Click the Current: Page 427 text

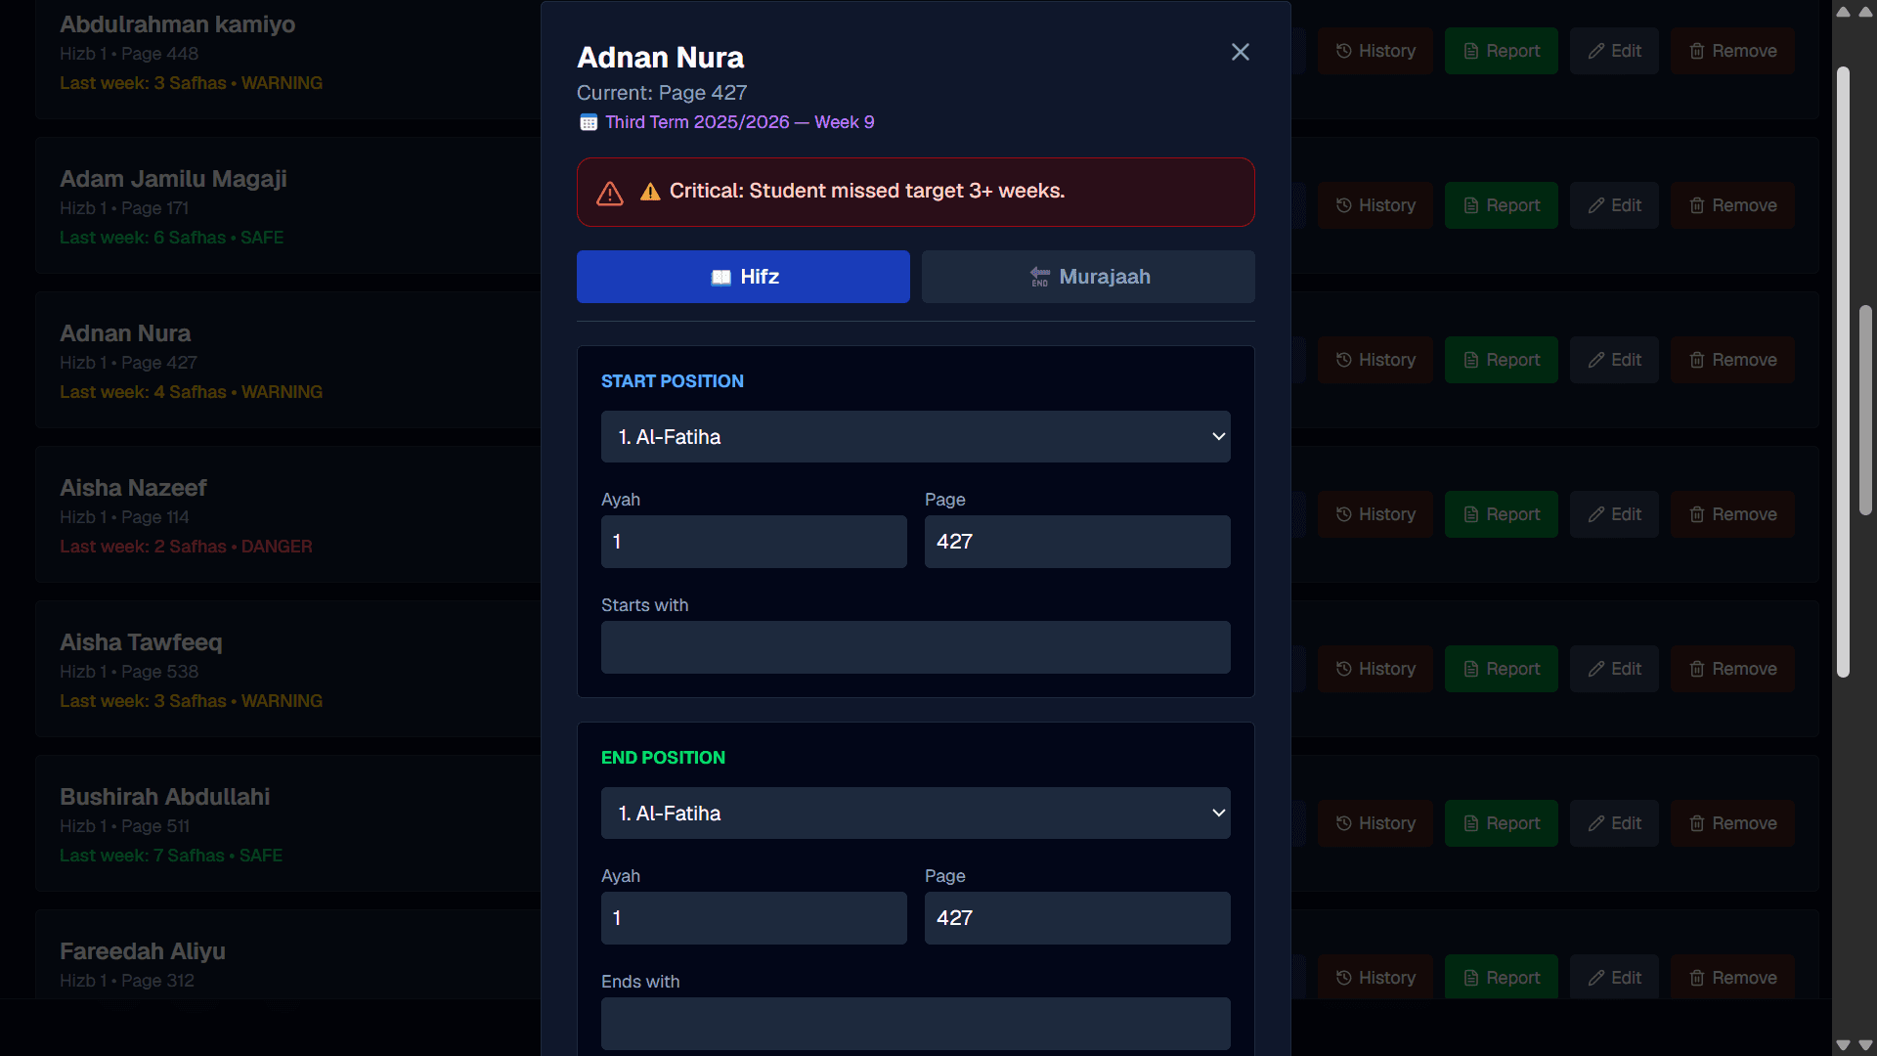coord(662,93)
